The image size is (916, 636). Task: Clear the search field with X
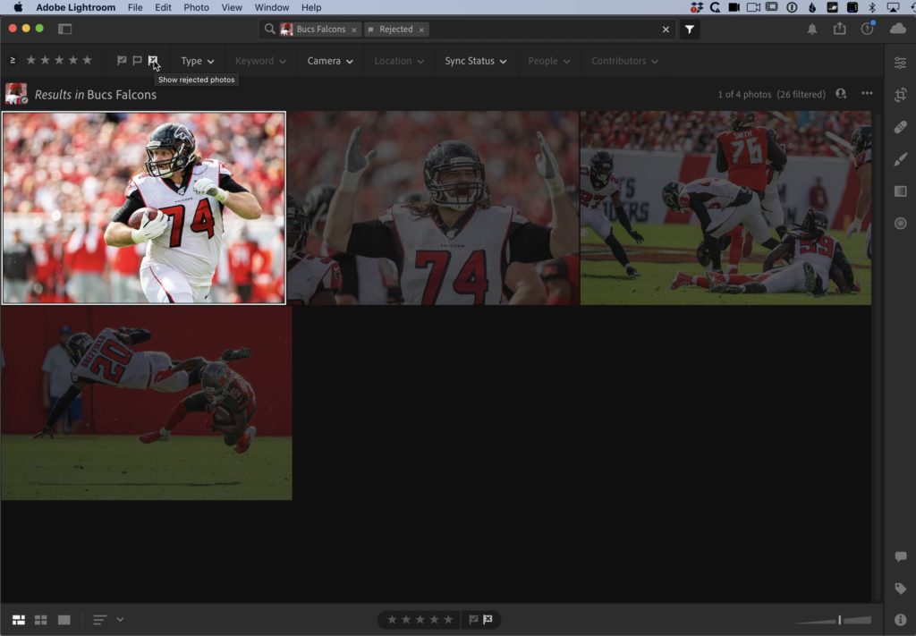point(666,30)
